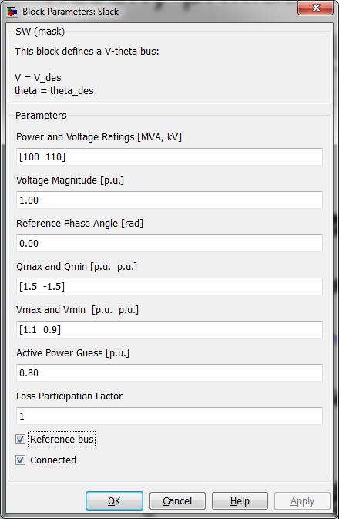
Task: Click the Power and Voltage Ratings field
Action: [x=169, y=157]
